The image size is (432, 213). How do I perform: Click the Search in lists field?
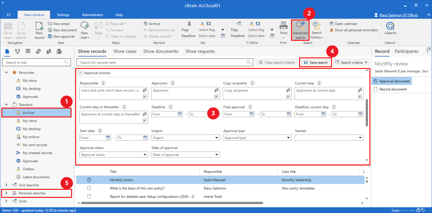(x=36, y=62)
